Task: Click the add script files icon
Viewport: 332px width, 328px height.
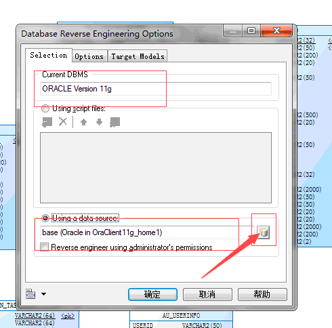Action: 47,122
